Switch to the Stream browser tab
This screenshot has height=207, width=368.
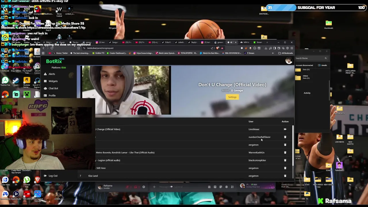point(258,42)
